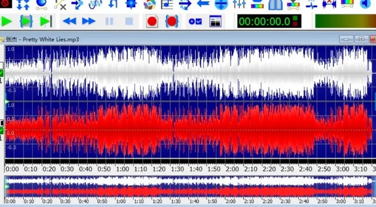Click the blue arched columns effect icon
The image size is (376, 207).
pos(275,4)
